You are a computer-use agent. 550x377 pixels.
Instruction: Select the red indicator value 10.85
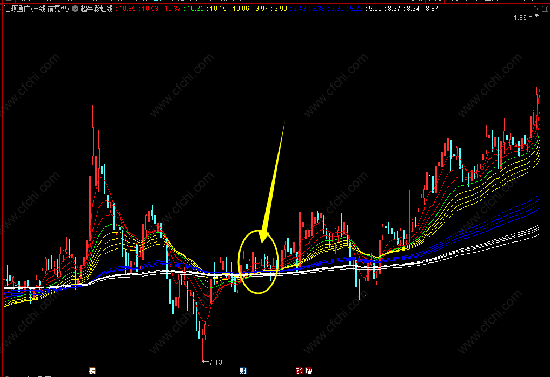pos(127,9)
